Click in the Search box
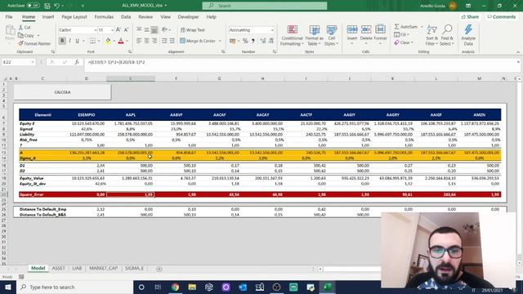 [265, 6]
